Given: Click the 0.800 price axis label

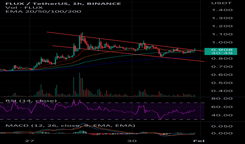Looking at the screenshot, I should (222, 59).
